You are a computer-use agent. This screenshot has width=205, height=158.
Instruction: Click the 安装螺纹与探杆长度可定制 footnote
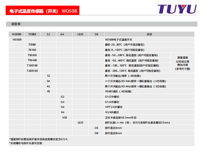coord(28,143)
